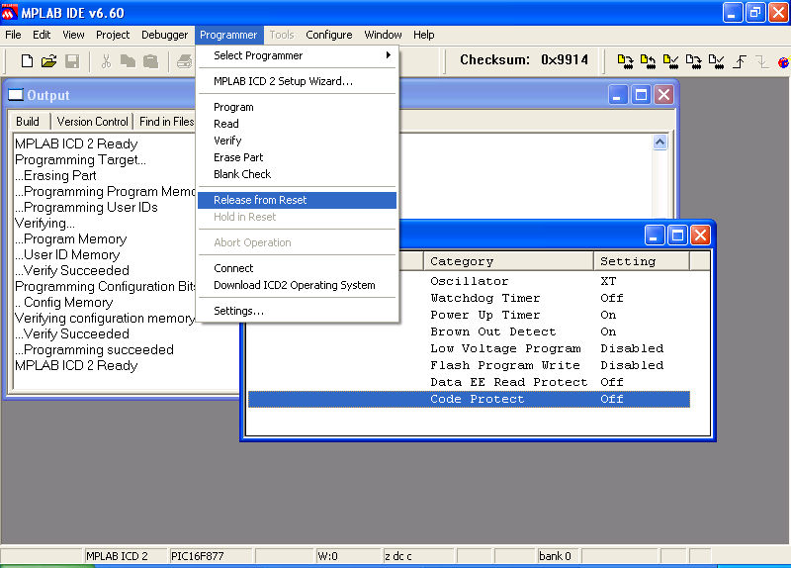The height and width of the screenshot is (568, 791).
Task: Select Power Up Timer row
Action: pyautogui.click(x=469, y=315)
